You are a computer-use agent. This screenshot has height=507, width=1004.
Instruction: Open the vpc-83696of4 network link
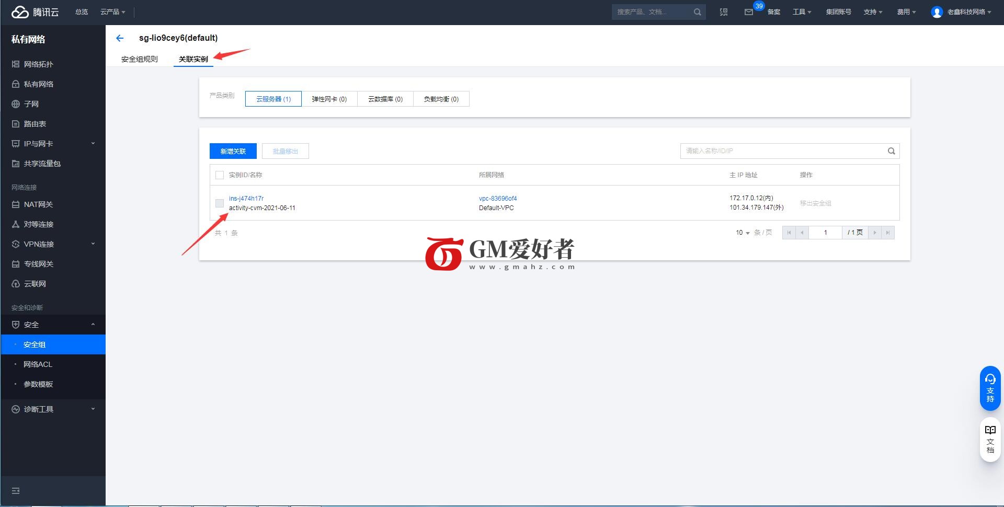click(498, 199)
